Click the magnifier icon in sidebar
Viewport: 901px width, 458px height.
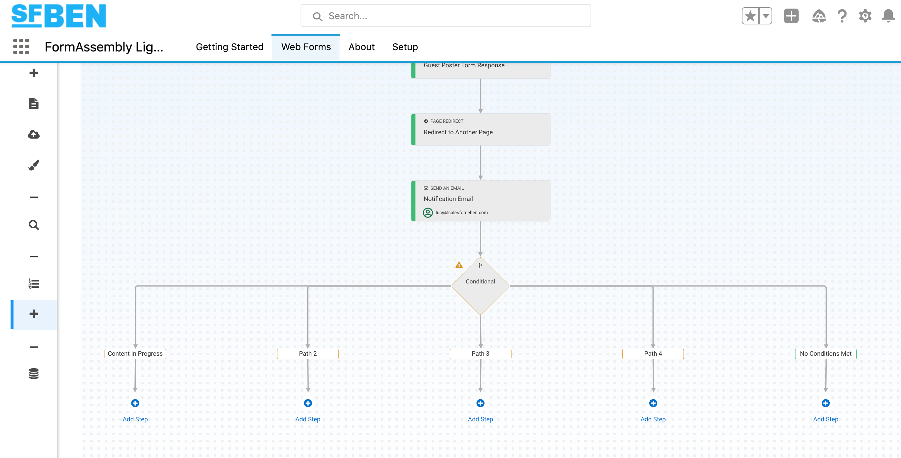[x=34, y=225]
